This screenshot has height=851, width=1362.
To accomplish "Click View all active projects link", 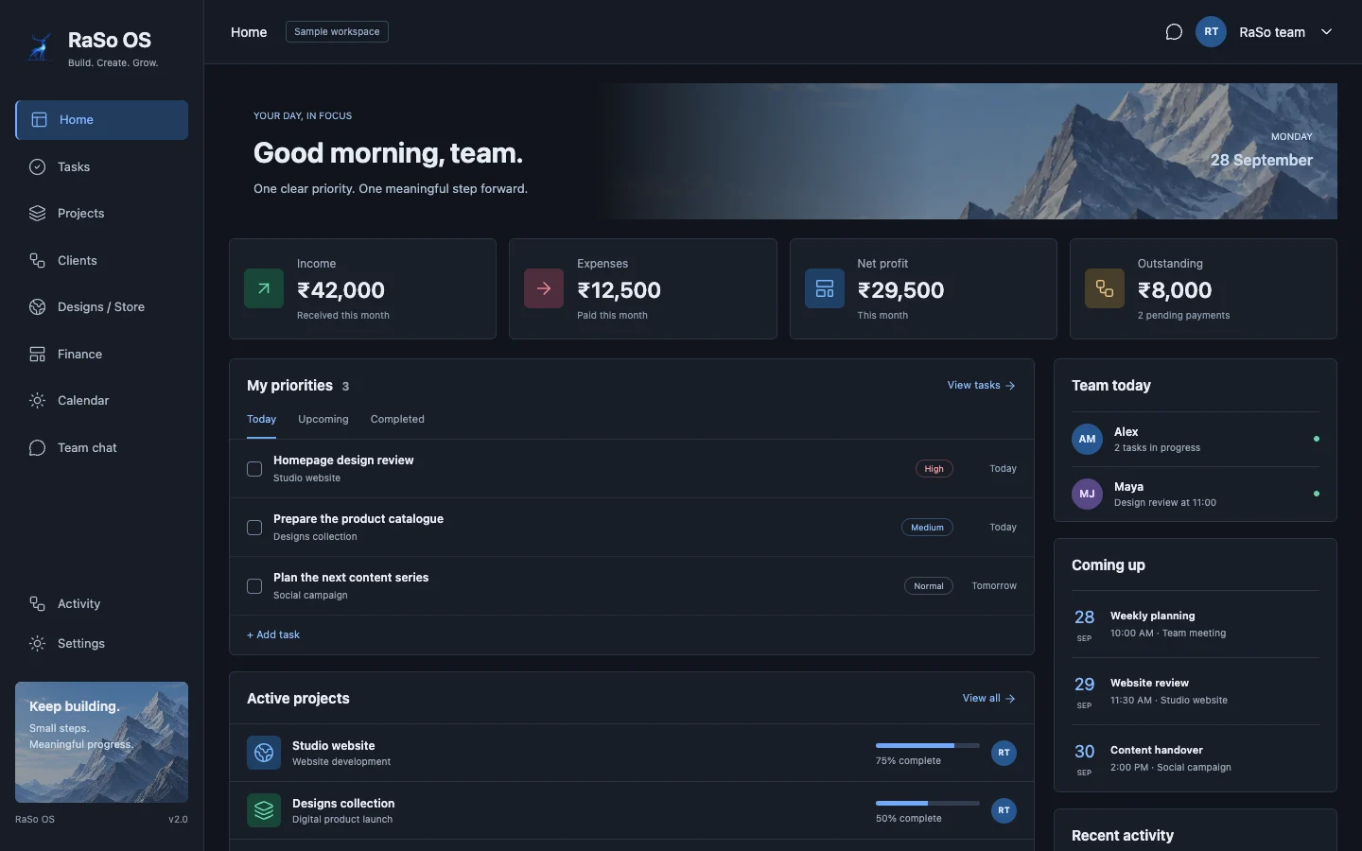I will pos(988,698).
